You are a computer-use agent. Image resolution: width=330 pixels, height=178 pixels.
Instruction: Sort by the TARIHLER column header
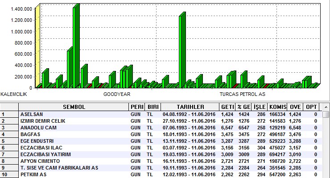(x=190, y=107)
